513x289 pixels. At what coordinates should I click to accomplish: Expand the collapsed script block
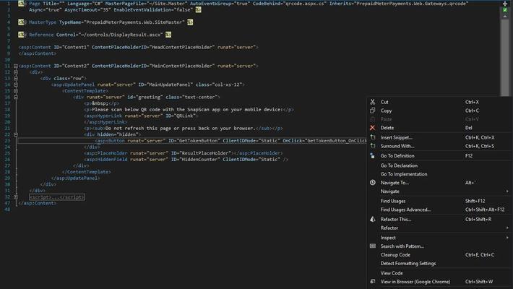tap(15, 197)
